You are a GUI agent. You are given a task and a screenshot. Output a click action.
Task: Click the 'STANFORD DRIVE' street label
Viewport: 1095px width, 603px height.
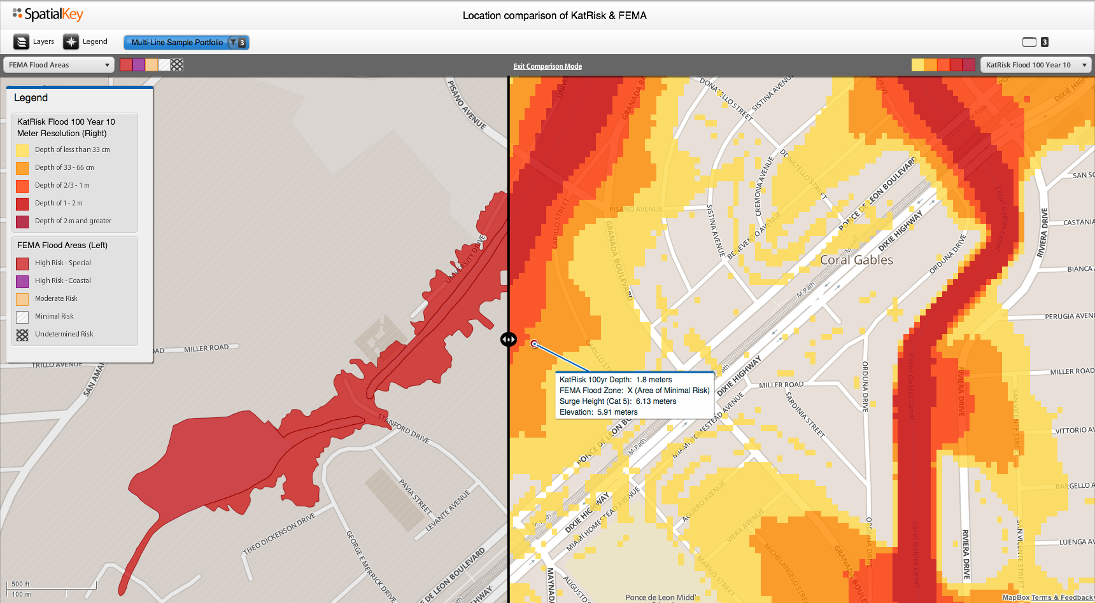[x=404, y=428]
